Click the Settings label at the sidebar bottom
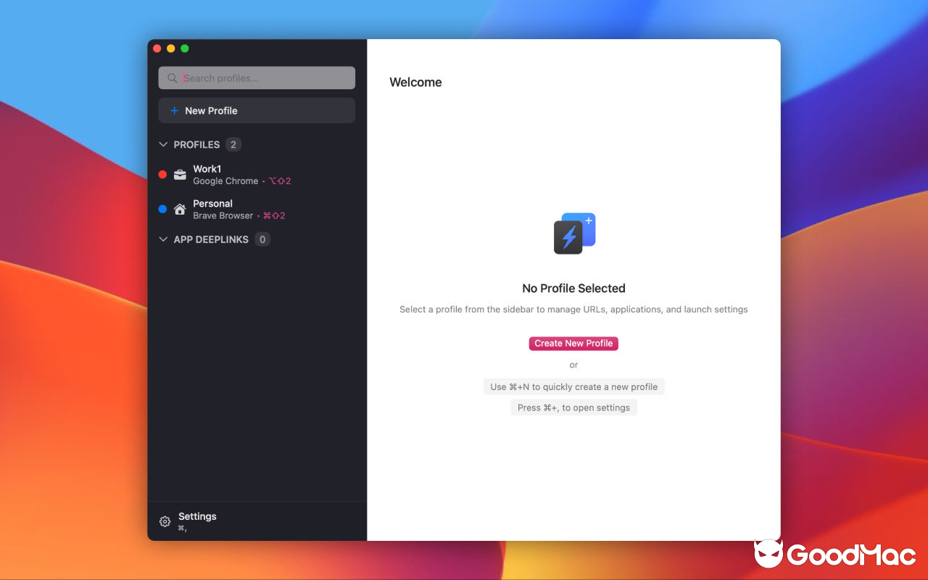The height and width of the screenshot is (580, 928). [x=197, y=515]
